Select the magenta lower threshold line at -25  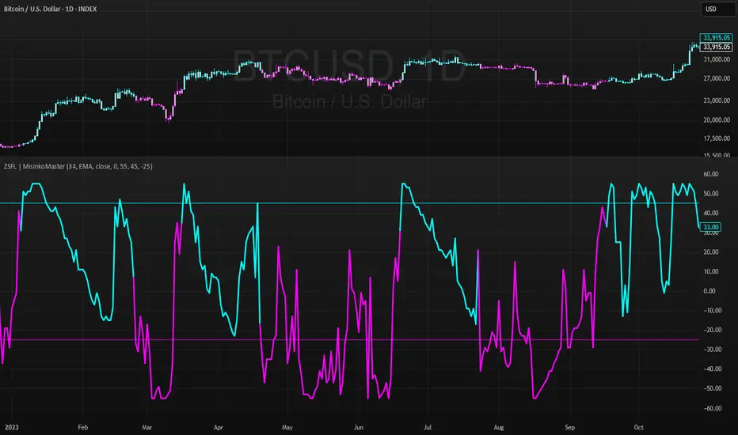pos(349,339)
